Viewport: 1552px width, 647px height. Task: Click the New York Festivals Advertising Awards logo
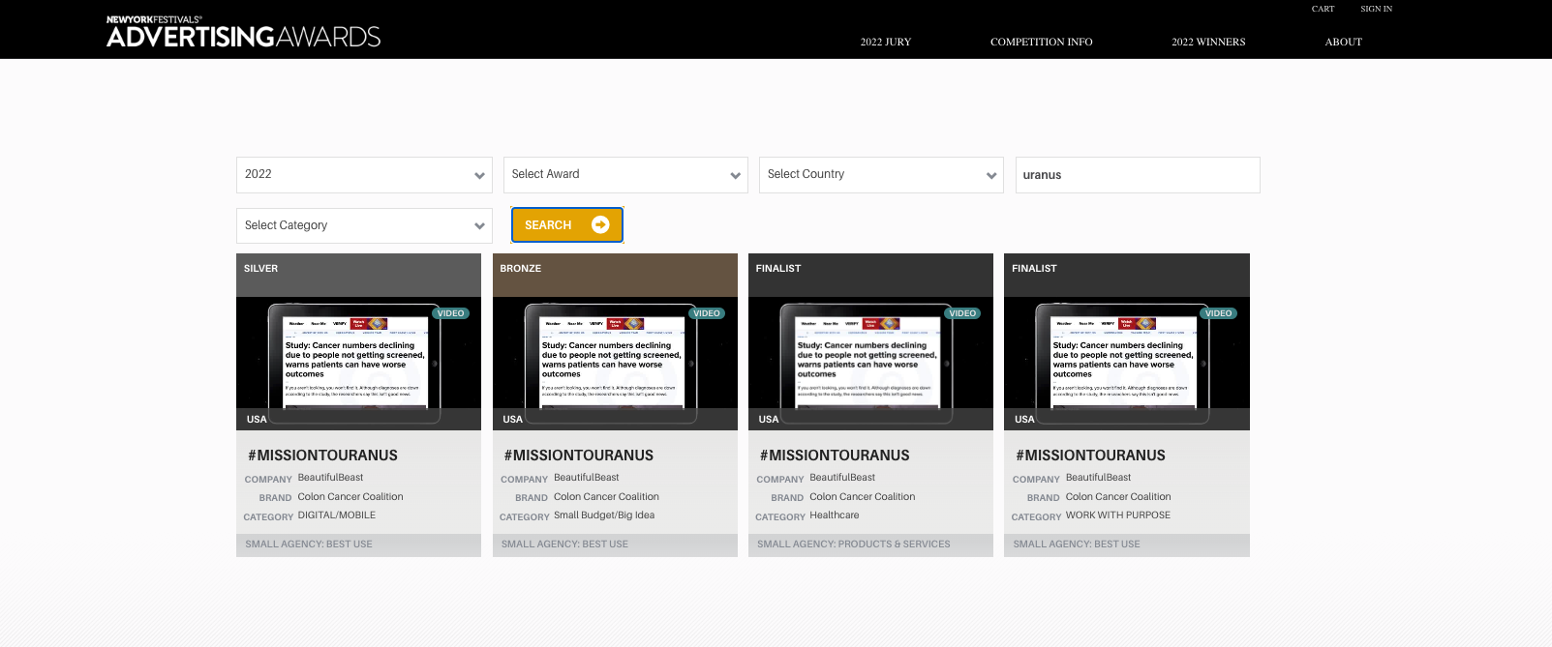pos(243,32)
